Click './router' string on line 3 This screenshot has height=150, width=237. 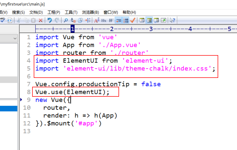(129, 53)
